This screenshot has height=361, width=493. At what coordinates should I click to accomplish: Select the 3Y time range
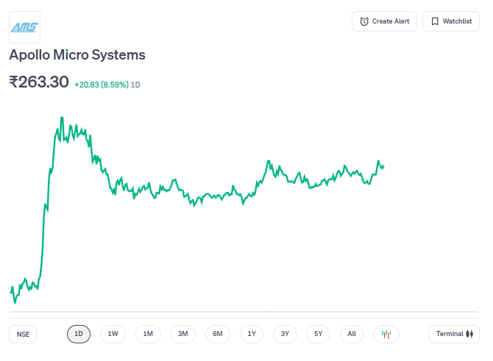(x=285, y=334)
